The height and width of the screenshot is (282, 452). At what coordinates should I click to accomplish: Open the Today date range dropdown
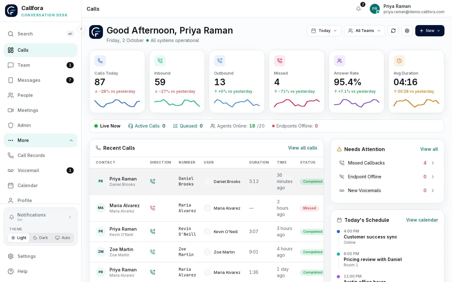324,31
